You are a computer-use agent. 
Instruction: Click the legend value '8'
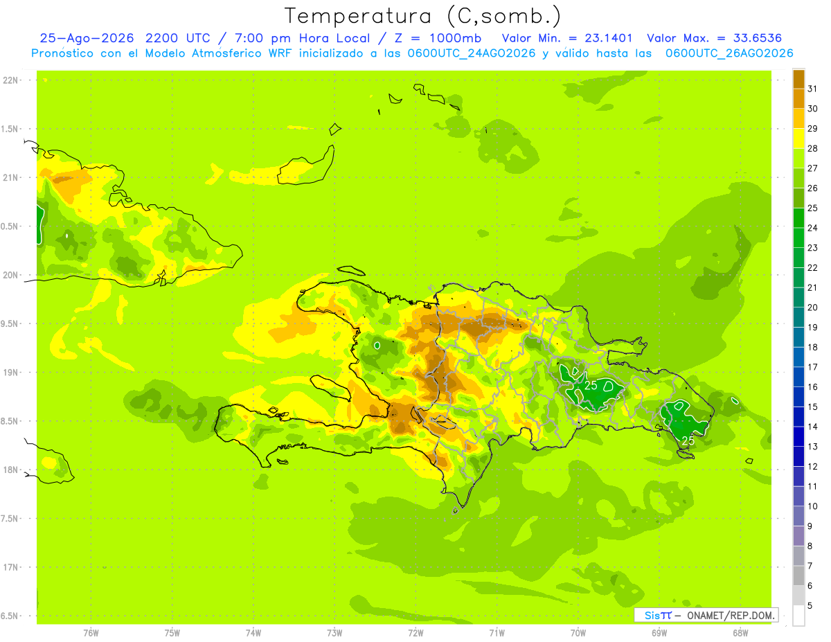click(810, 546)
